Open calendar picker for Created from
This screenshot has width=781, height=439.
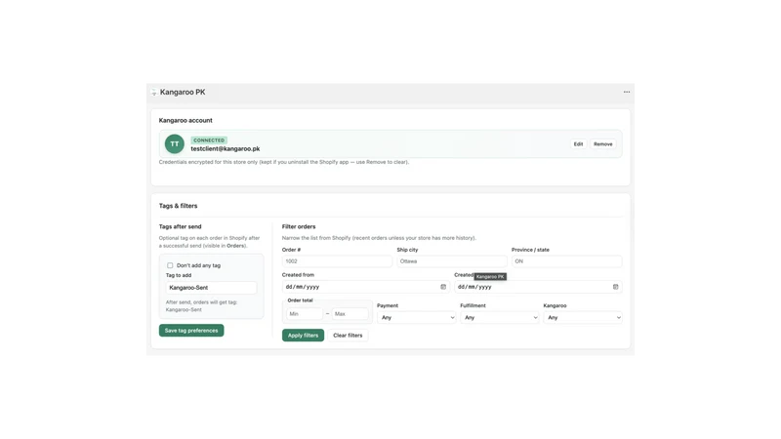pos(443,287)
